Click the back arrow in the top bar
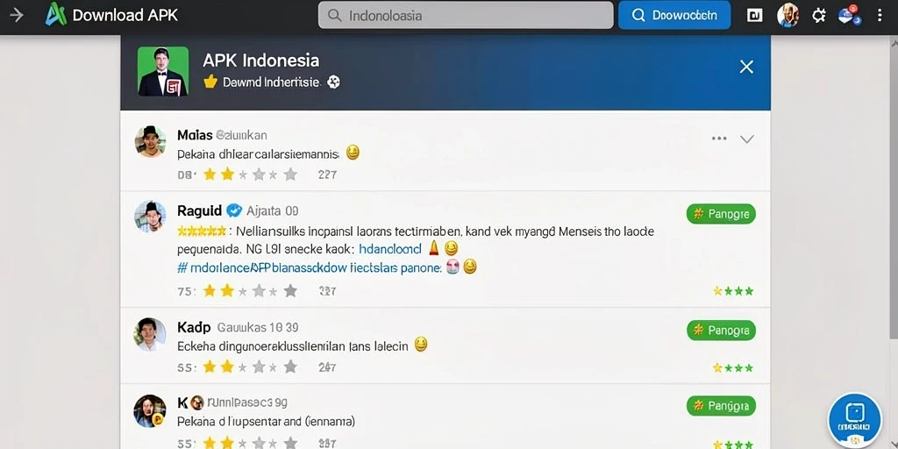This screenshot has width=898, height=449. point(17,15)
